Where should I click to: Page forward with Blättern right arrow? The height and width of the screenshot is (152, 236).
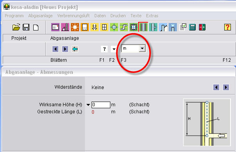65,49
